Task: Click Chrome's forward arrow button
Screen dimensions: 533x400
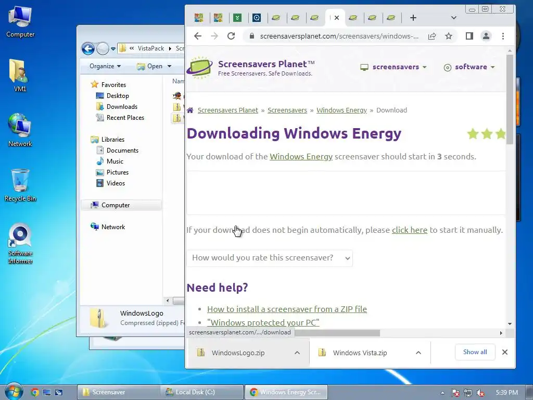Action: click(214, 36)
